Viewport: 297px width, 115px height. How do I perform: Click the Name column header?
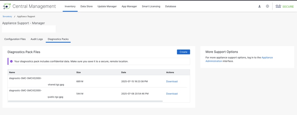12,72
